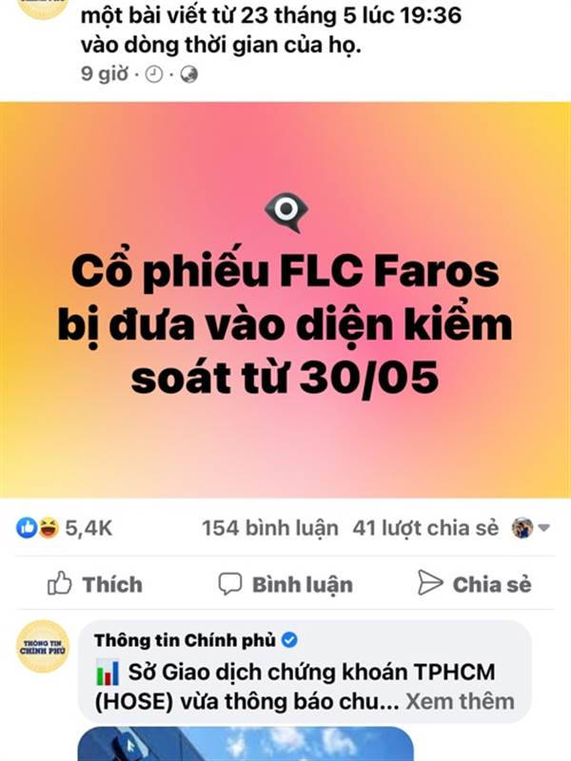
Task: Tap the verified badge beside Thông tin Chính phủ
Action: point(289,640)
